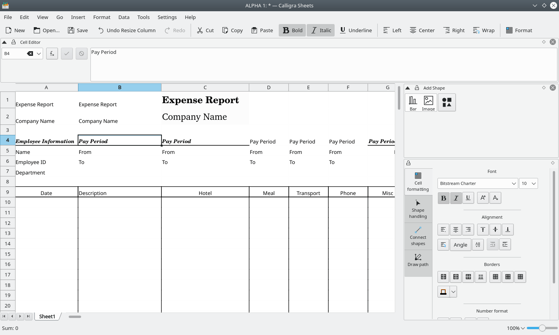559x335 pixels.
Task: Click Undo Resize Column
Action: point(127,30)
